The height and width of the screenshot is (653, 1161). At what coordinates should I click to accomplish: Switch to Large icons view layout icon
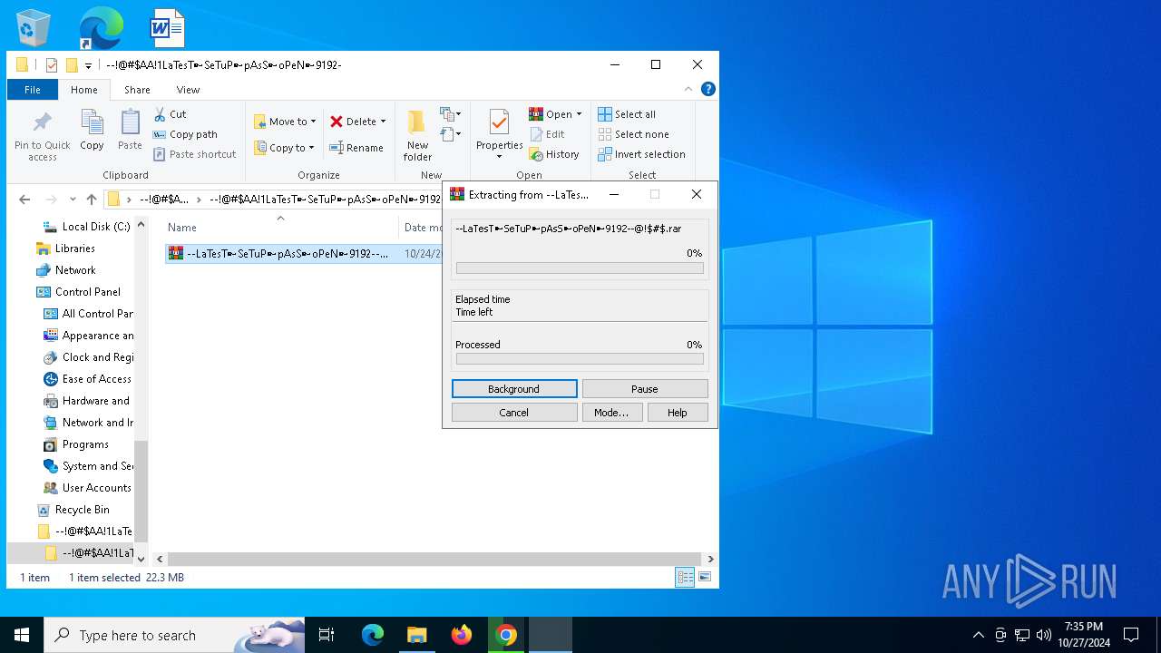[704, 577]
